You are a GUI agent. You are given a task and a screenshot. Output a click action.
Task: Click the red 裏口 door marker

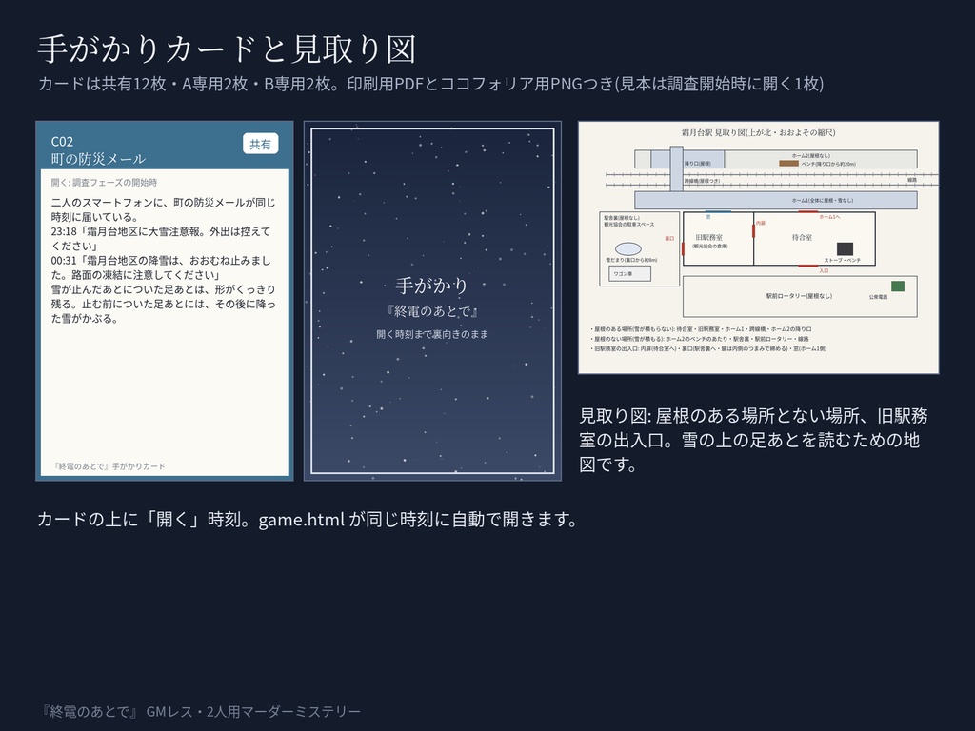tap(683, 248)
